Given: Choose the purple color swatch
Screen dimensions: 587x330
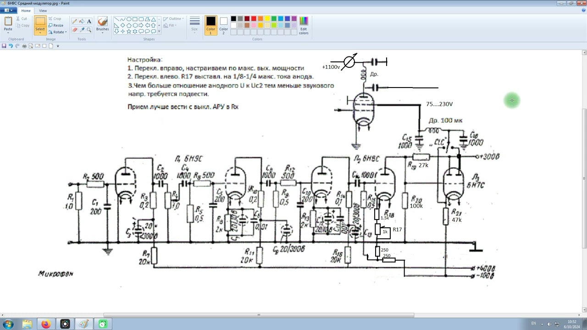Looking at the screenshot, I should [x=294, y=19].
